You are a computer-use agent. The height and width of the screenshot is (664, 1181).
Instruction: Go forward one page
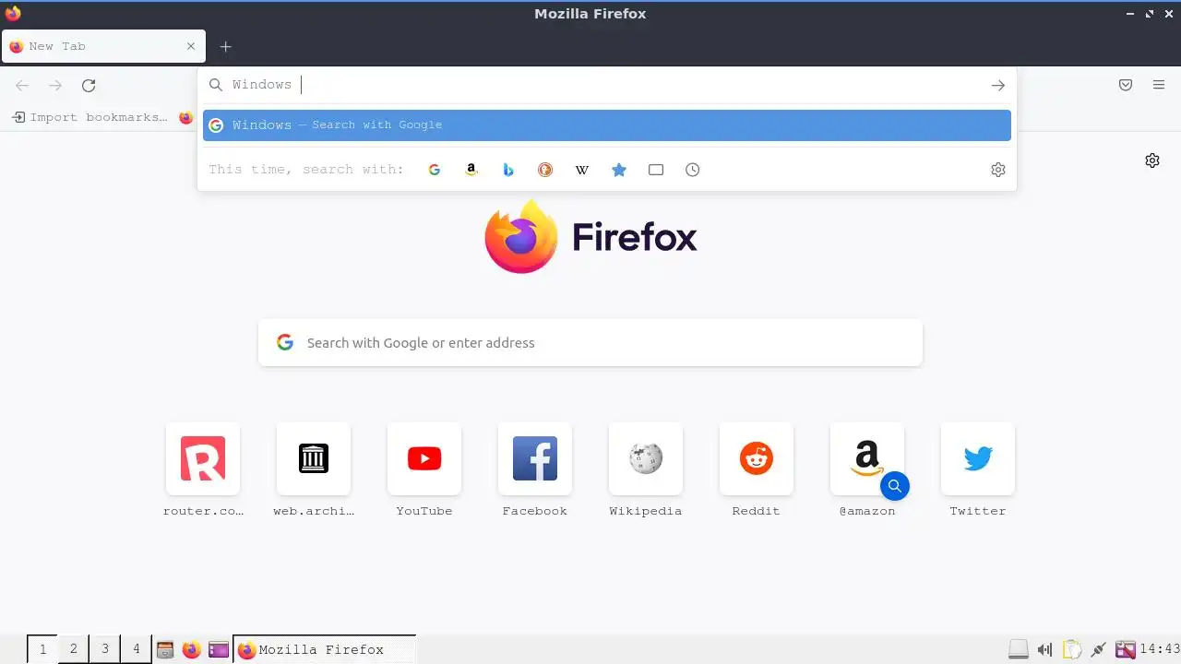(x=55, y=85)
